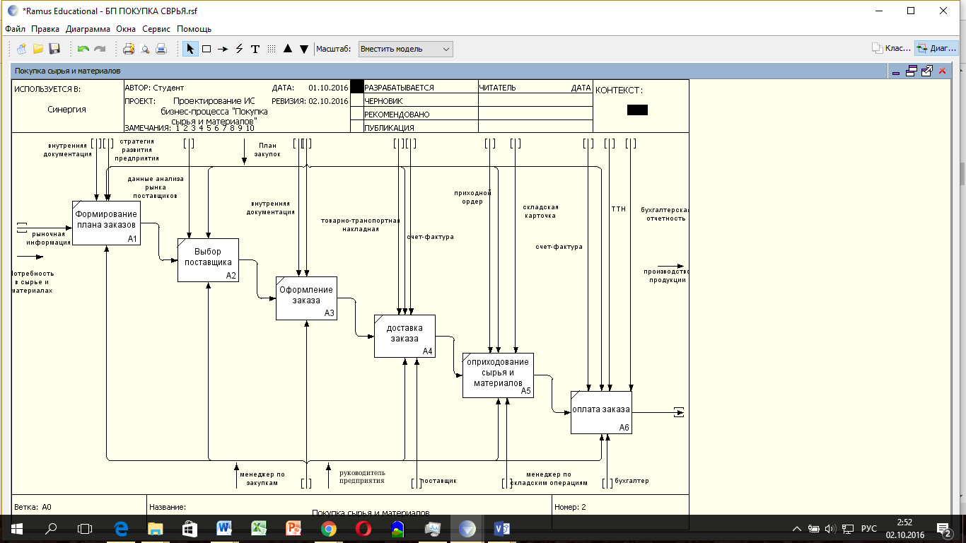Click the ПУБЛИКАЦИЯ status row

[x=421, y=128]
